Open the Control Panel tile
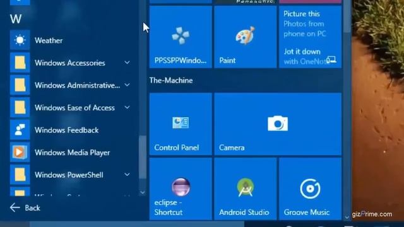 pos(181,124)
